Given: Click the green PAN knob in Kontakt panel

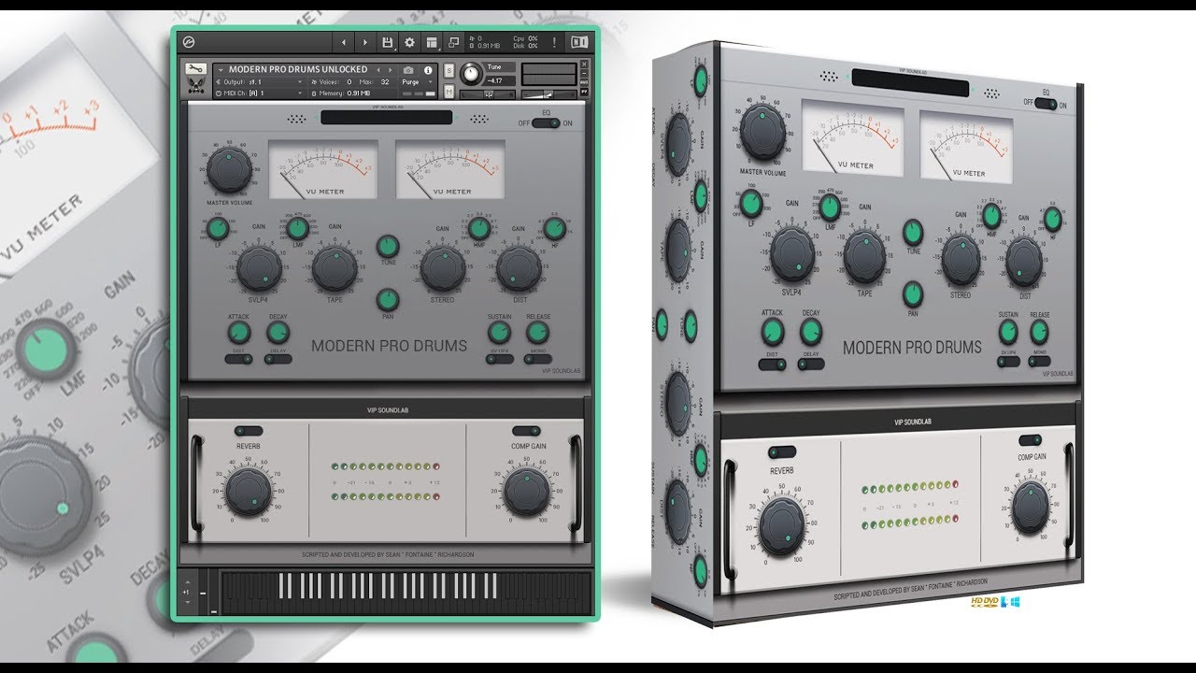Looking at the screenshot, I should tap(388, 300).
